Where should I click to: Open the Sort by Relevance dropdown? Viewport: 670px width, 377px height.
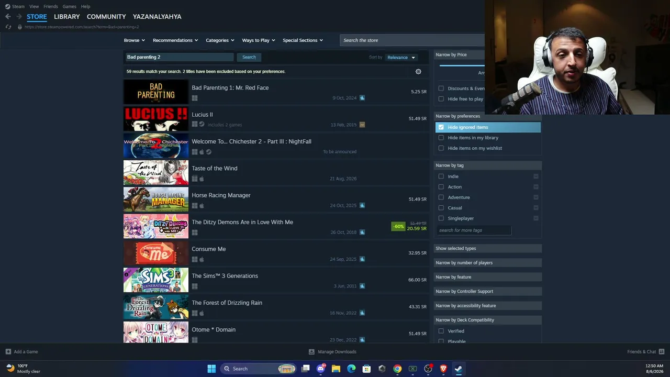coord(401,58)
